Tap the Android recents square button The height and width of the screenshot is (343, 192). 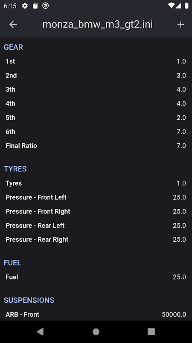[151, 331]
